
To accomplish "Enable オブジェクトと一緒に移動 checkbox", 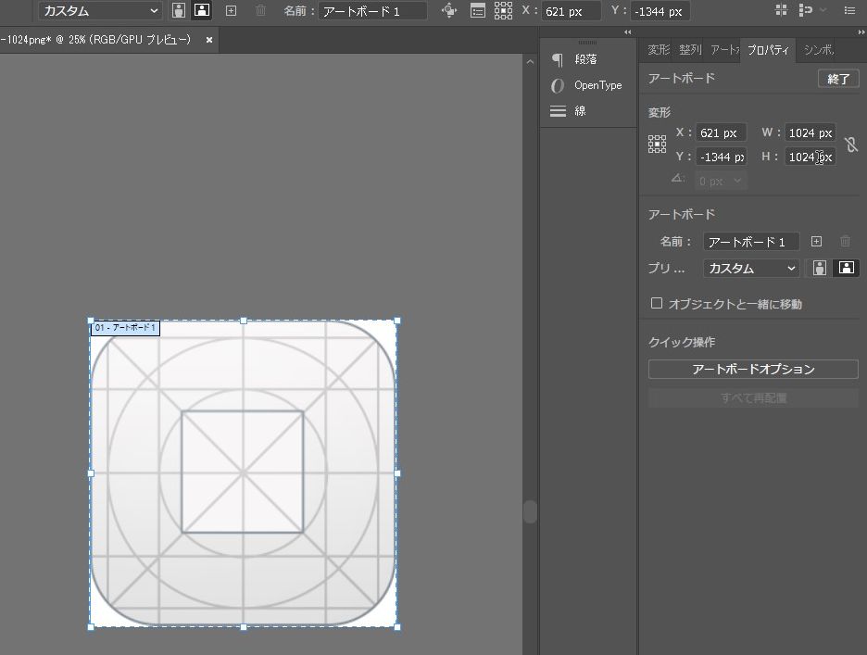I will 657,303.
